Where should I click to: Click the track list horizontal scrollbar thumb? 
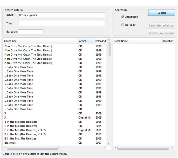143,148
